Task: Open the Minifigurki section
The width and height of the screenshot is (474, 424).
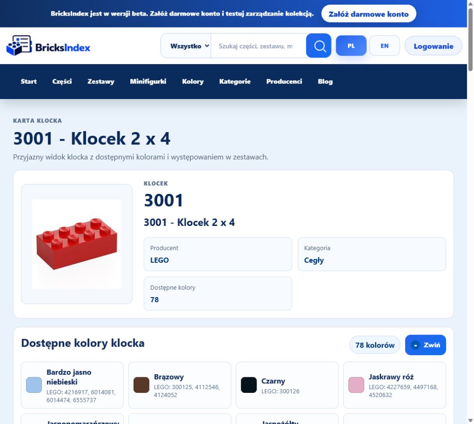Action: (148, 82)
